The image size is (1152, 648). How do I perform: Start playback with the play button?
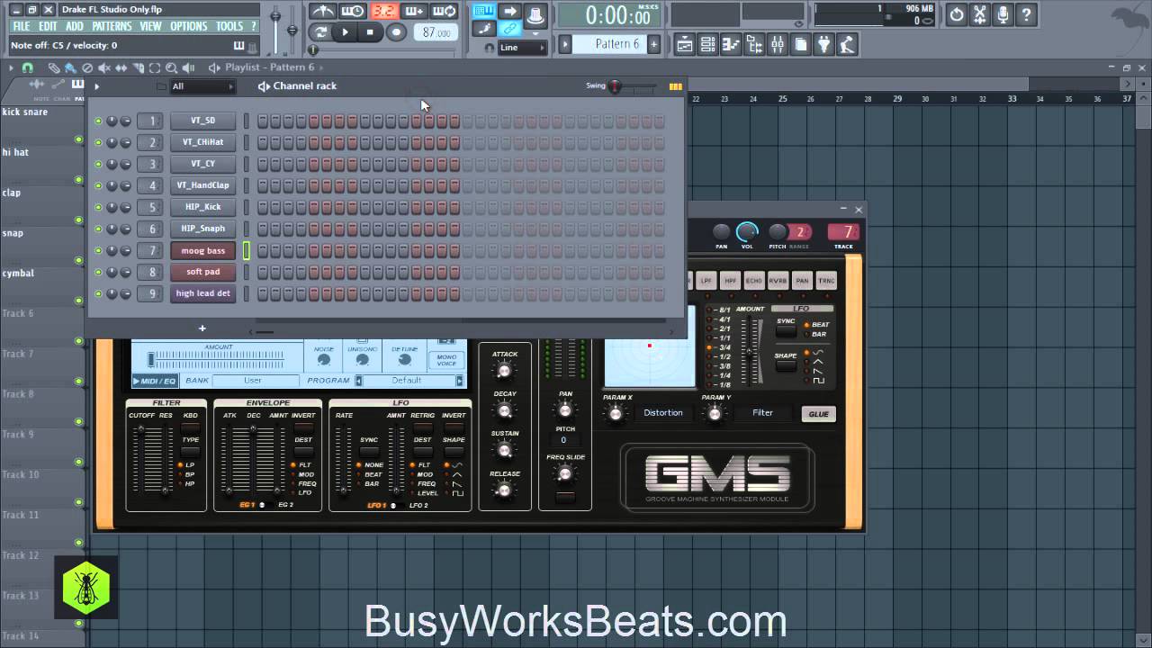point(345,32)
